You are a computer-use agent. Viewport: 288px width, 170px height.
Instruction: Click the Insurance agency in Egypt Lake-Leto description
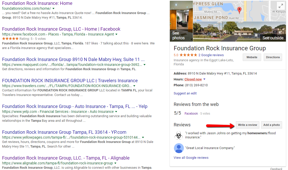[204, 62]
